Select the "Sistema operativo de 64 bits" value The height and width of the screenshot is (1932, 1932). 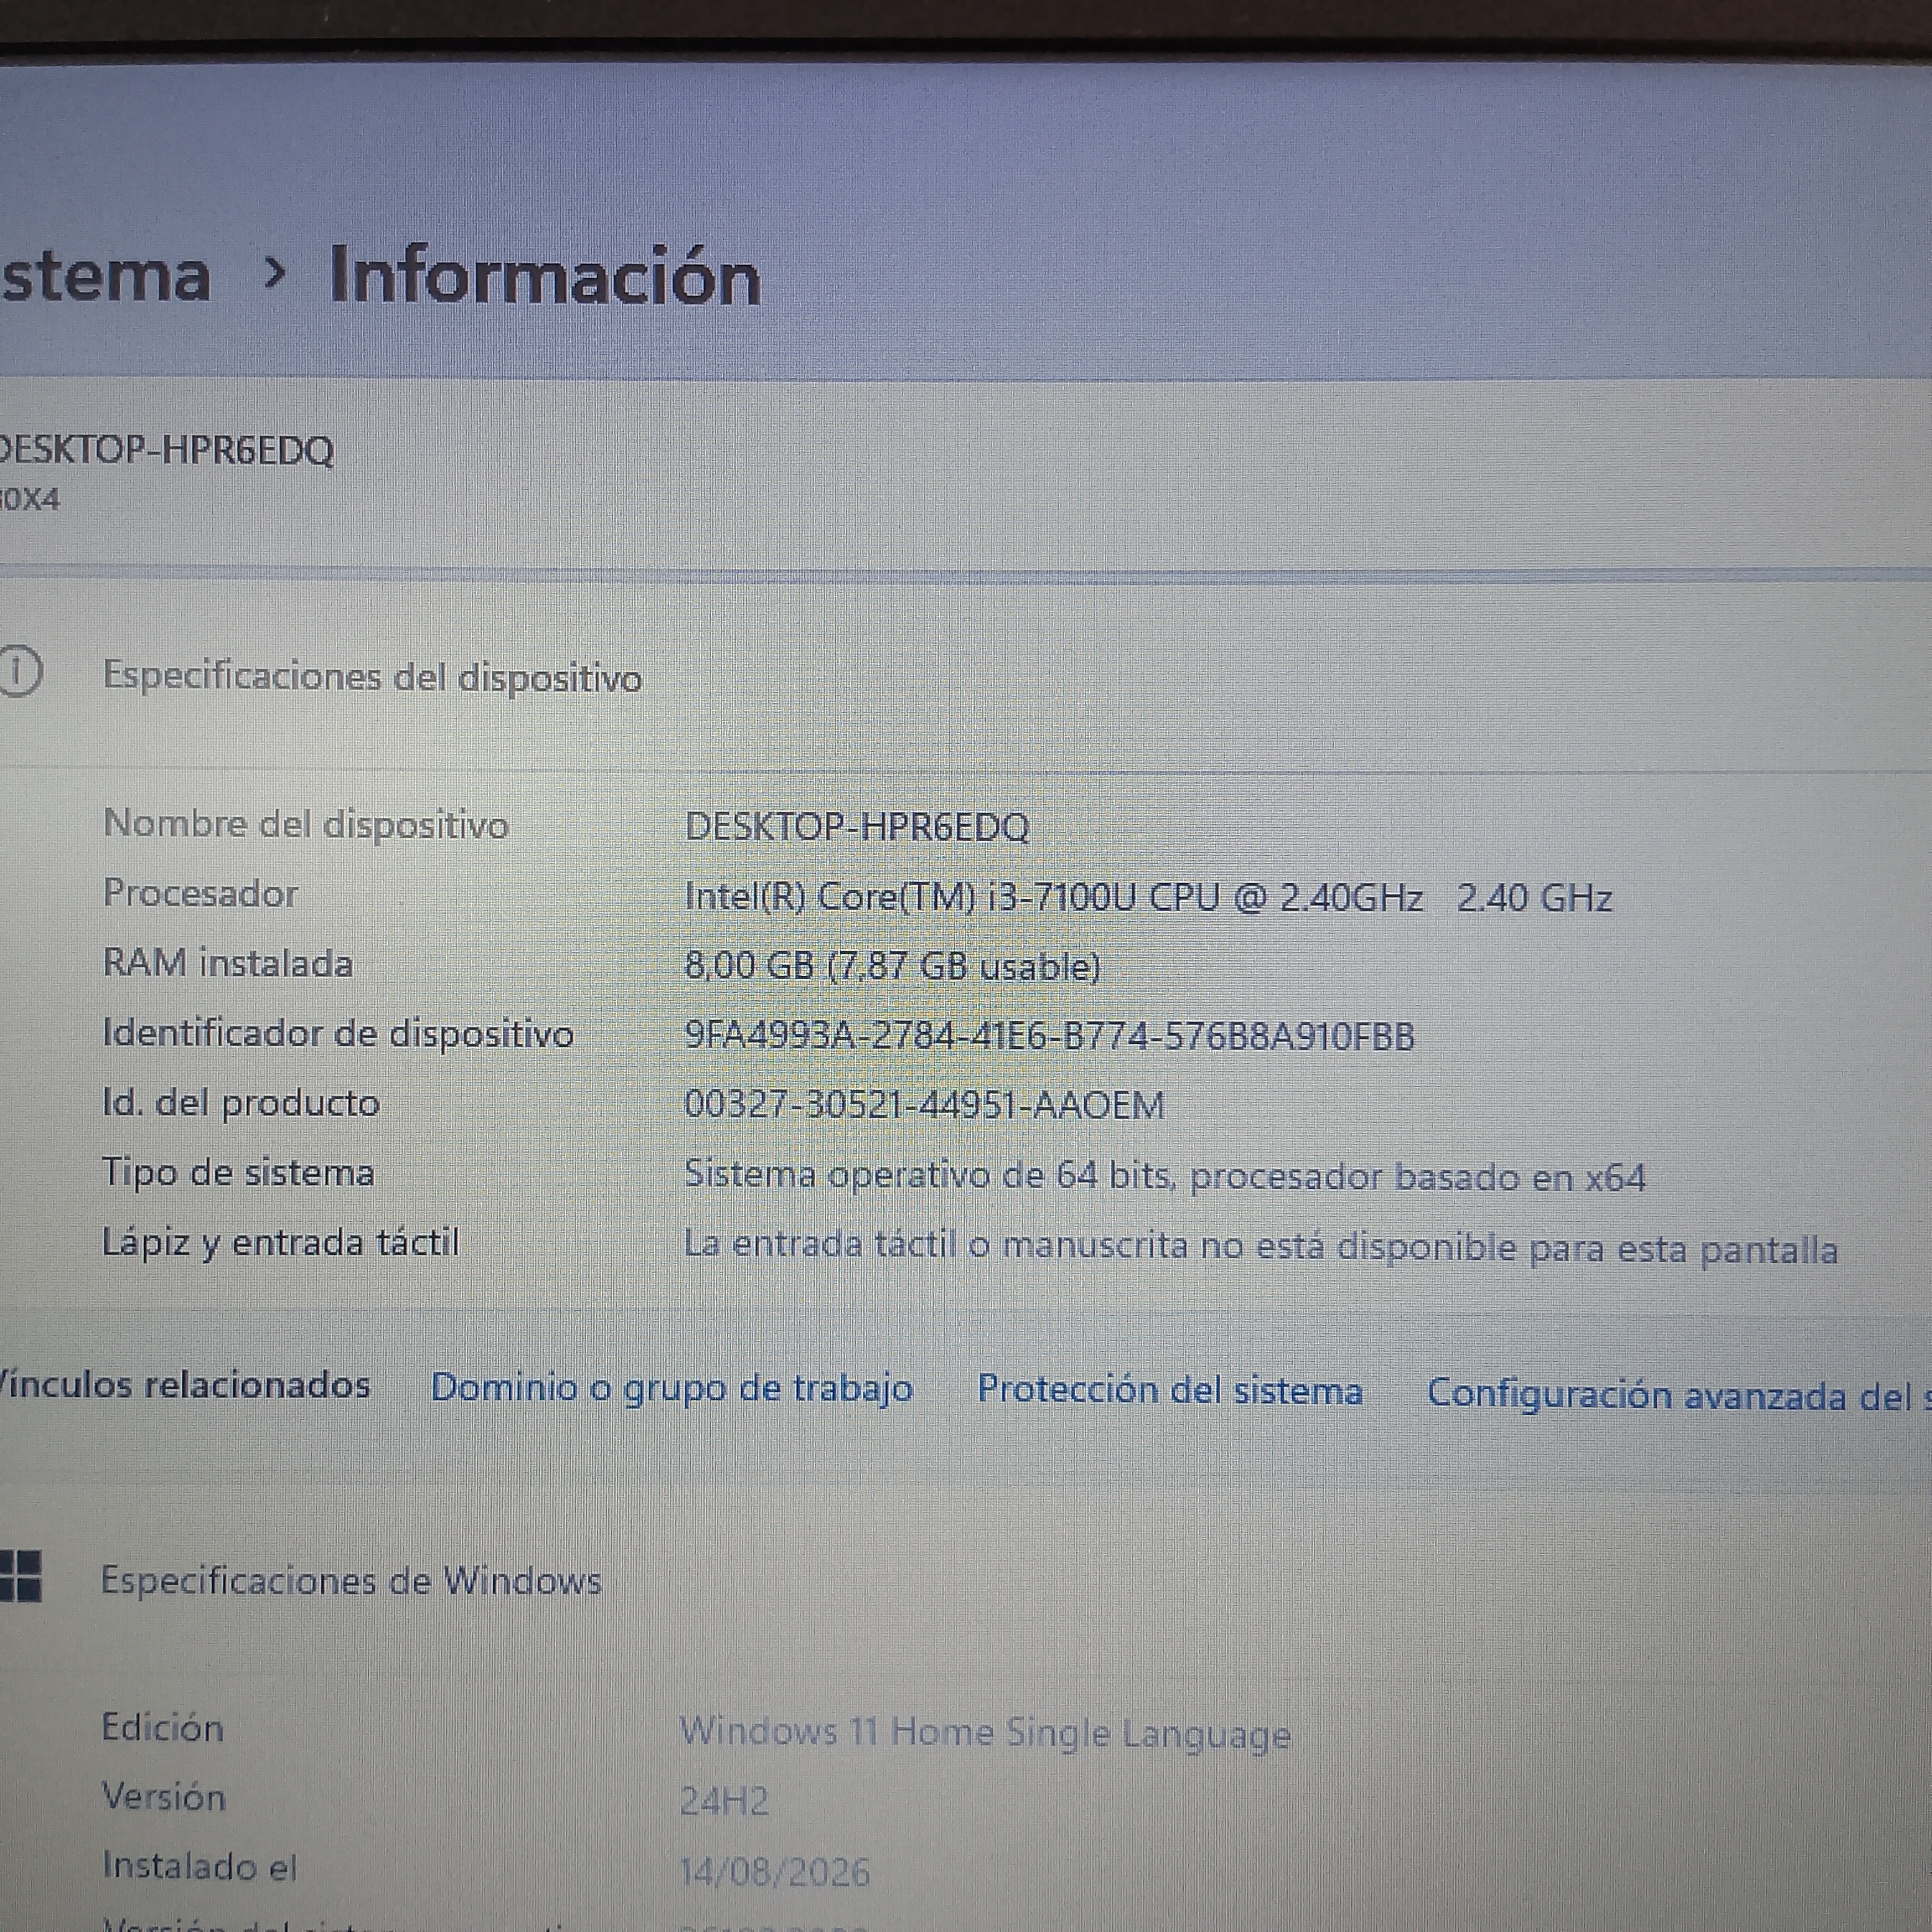1165,1176
